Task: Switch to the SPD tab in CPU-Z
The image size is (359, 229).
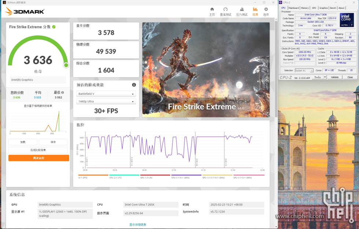Action: [314, 8]
